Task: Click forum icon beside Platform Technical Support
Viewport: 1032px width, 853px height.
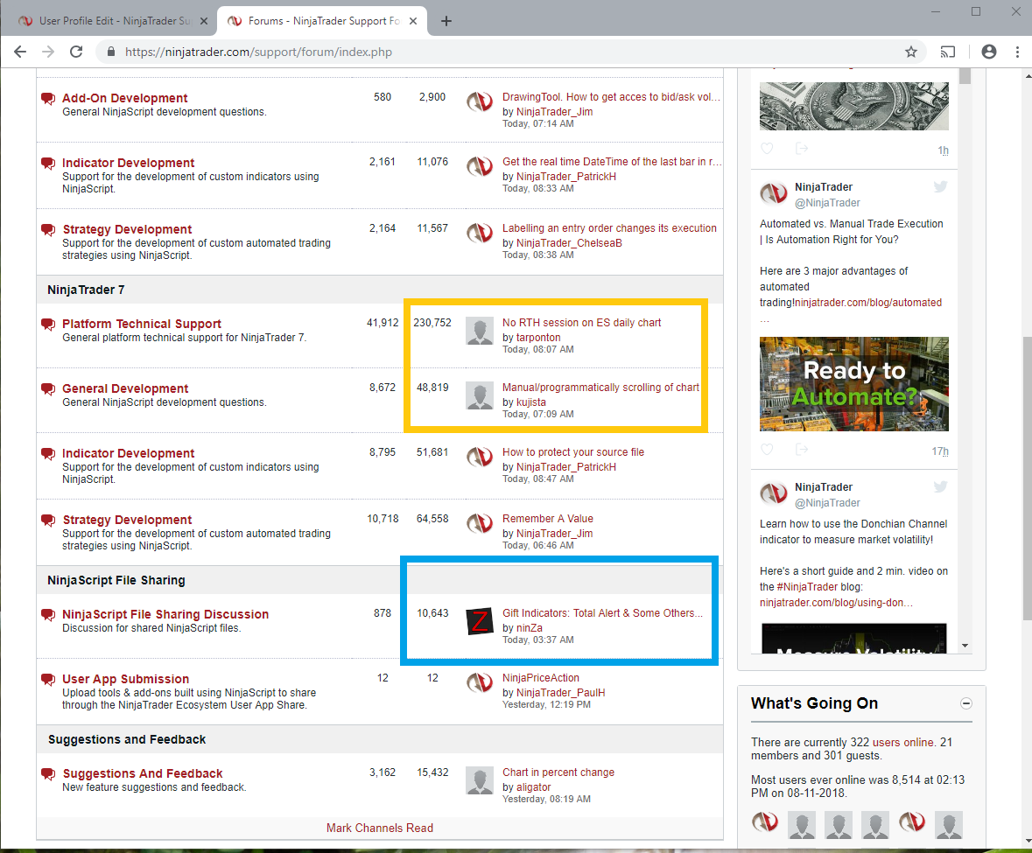Action: coord(48,325)
